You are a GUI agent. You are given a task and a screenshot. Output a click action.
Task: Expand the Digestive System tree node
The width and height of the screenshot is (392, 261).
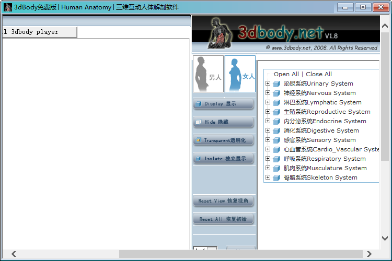coord(268,130)
